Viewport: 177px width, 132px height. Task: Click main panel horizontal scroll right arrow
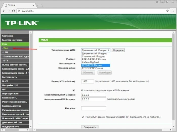pyautogui.click(x=171, y=130)
